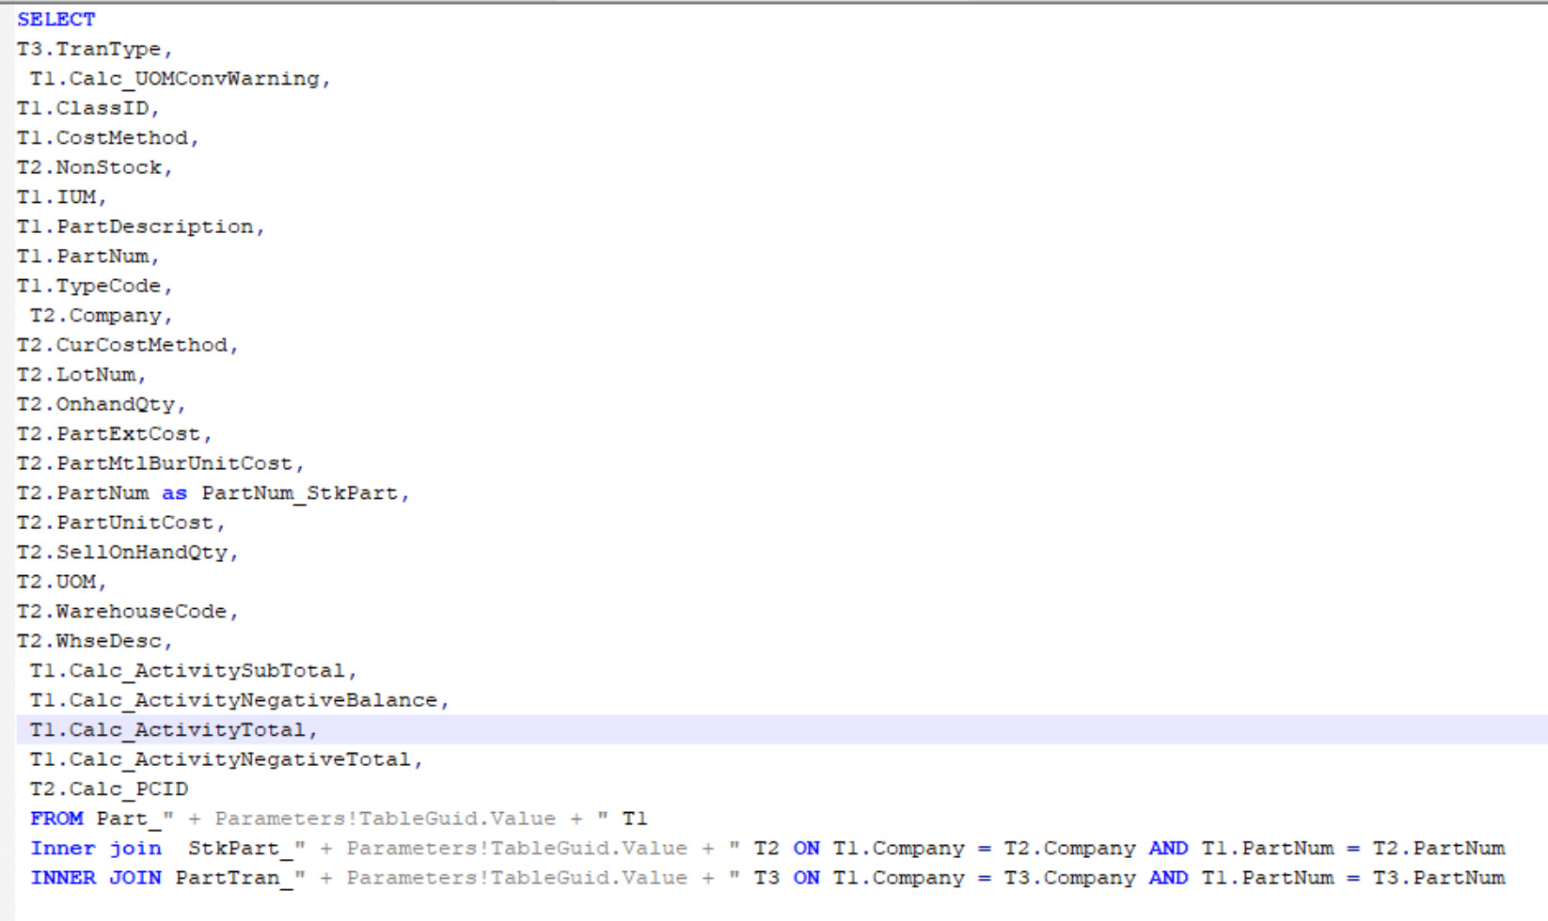Screen dimensions: 1548x921
Task: Click the T1.CostMethod line
Action: click(108, 138)
